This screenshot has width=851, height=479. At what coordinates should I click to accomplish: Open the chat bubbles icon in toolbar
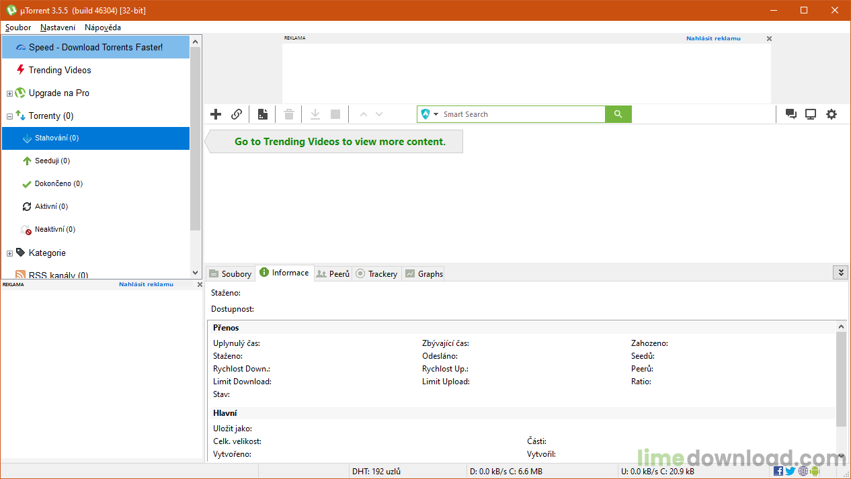[791, 114]
